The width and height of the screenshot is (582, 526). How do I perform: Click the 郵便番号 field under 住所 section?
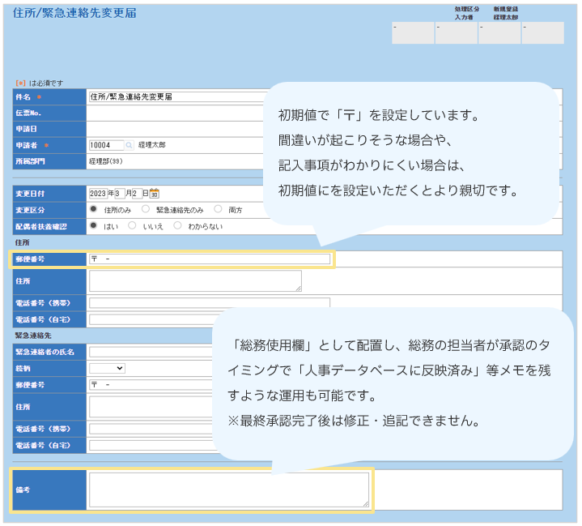[x=210, y=259]
